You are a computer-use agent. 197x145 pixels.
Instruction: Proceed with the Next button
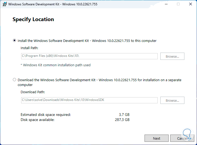click(x=156, y=138)
